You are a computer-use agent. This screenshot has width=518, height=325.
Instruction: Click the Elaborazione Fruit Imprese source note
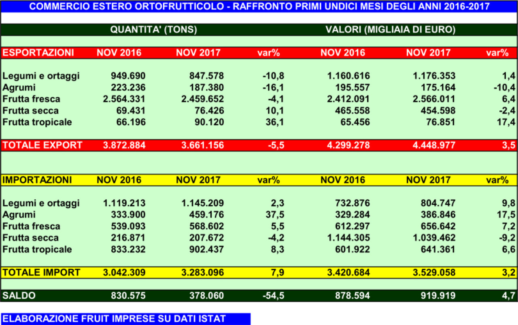[114, 319]
